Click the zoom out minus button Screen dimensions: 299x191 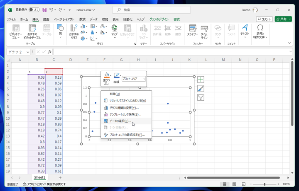coord(250,184)
